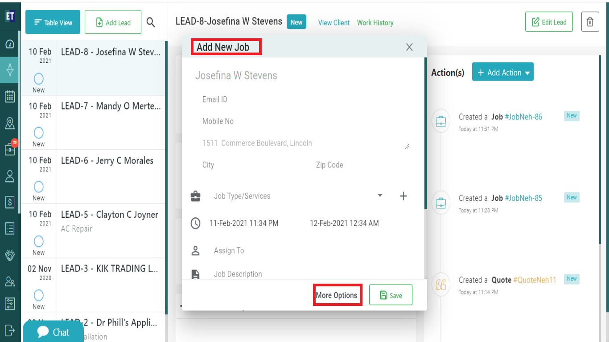This screenshot has width=609, height=342.
Task: Toggle the status circle for LEAD-3
Action: (39, 295)
